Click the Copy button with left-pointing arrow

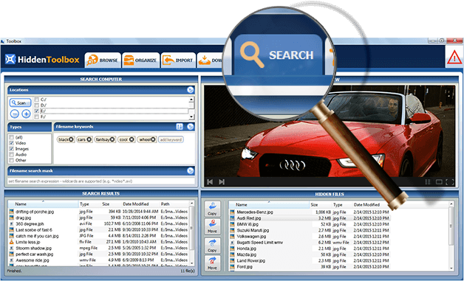212,209
